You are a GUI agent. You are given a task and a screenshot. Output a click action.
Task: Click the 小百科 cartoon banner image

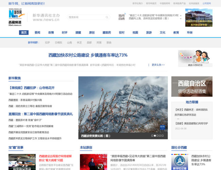pyautogui.click(x=195, y=58)
